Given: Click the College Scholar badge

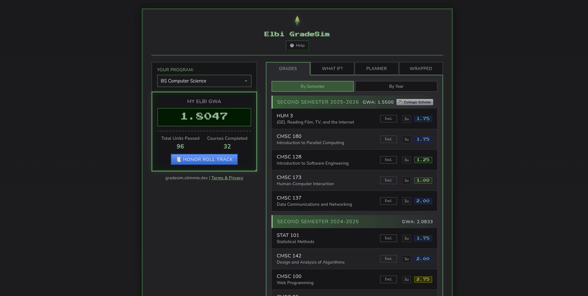Looking at the screenshot, I should point(415,102).
